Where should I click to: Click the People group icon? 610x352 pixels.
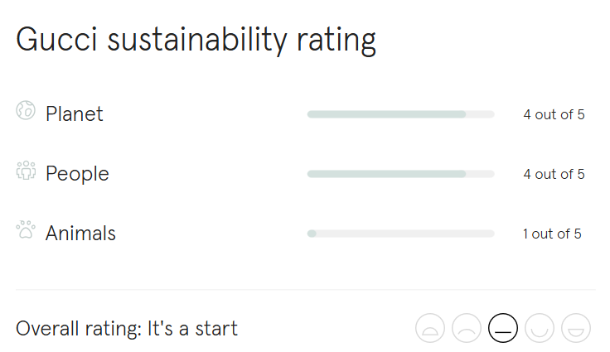(26, 171)
